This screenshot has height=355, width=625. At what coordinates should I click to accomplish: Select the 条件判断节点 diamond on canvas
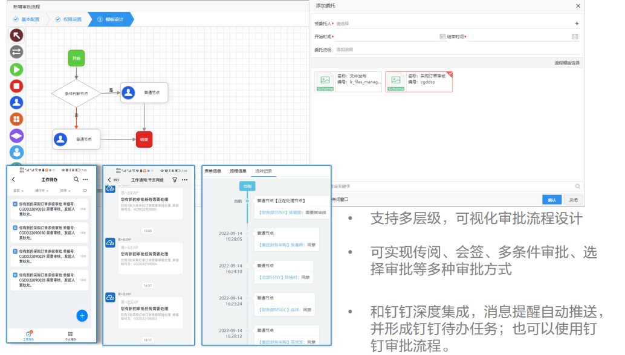(76, 94)
